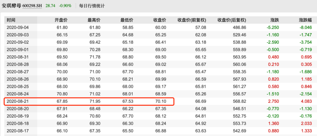Click the 最低价 column header

click(127, 20)
